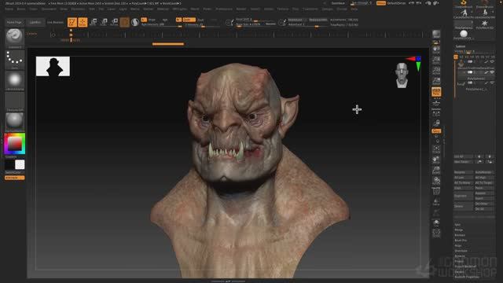Image resolution: width=503 pixels, height=283 pixels.
Task: Expand the Remesh section
Action: tap(460, 256)
